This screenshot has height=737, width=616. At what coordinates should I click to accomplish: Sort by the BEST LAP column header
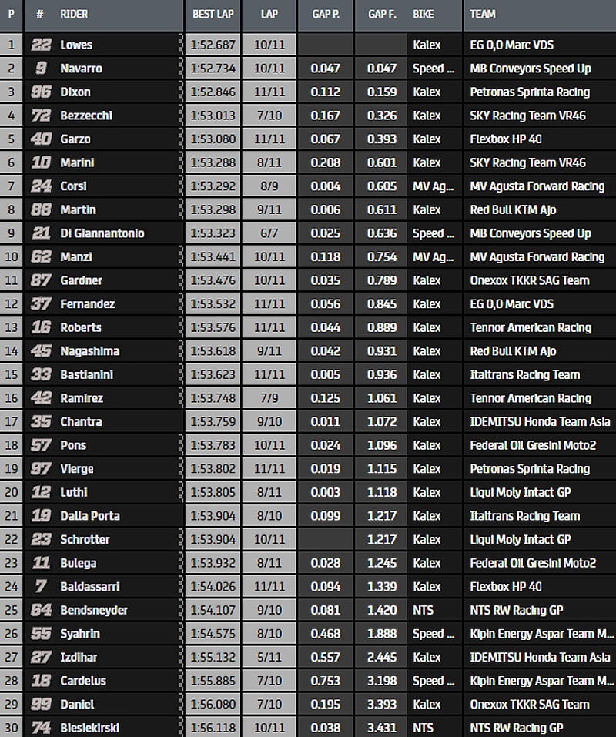(x=213, y=14)
